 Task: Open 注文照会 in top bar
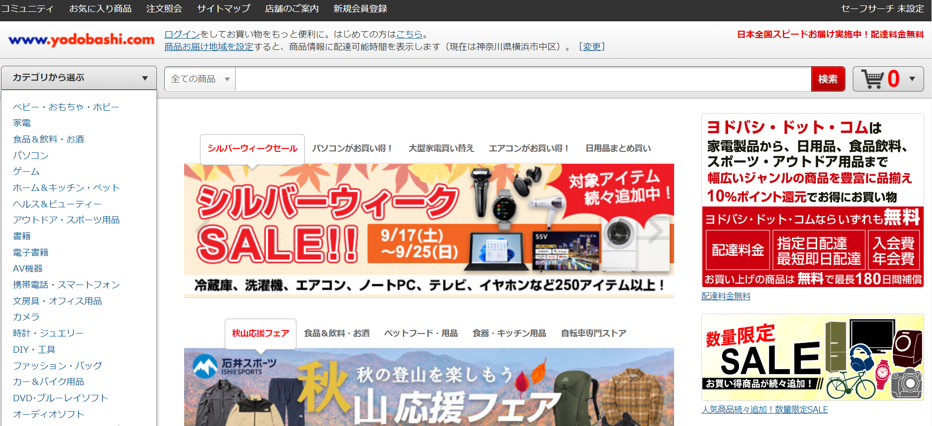[164, 8]
